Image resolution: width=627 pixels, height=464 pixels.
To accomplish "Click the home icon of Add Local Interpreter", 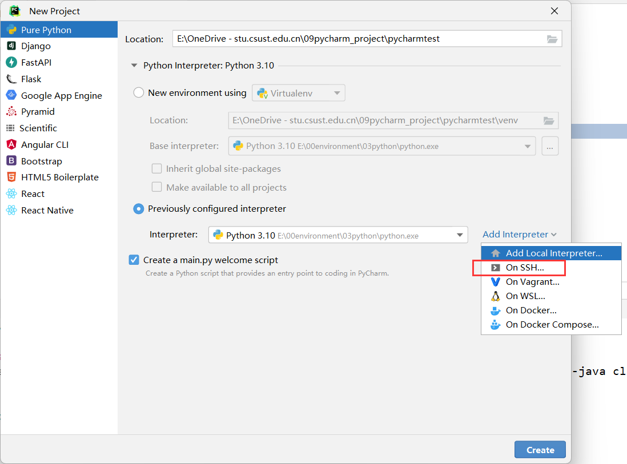I will coord(496,253).
